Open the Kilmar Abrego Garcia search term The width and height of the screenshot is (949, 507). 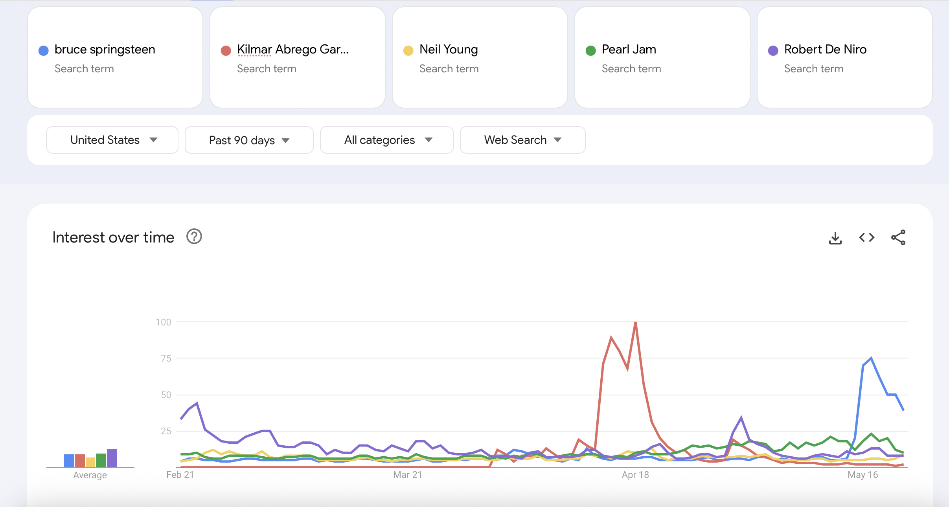[297, 58]
